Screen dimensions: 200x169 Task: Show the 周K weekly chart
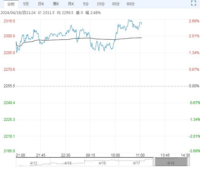tap(56, 4)
